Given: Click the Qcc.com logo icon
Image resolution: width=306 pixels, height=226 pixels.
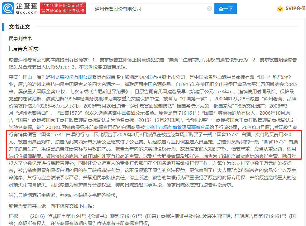Looking at the screenshot, I should [8, 8].
